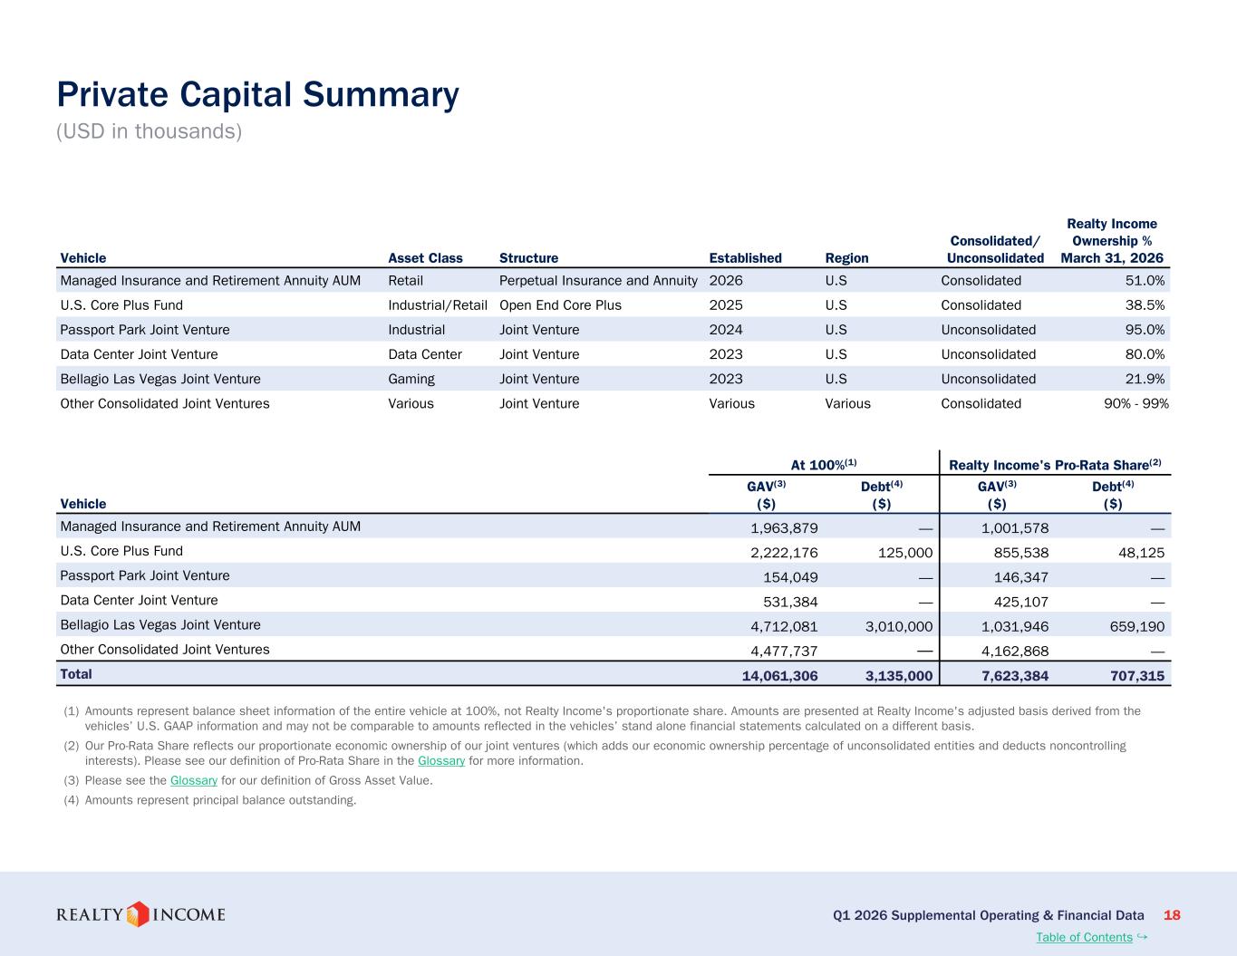Open the Glossary link in footnote 3
1237x956 pixels.
tap(194, 780)
